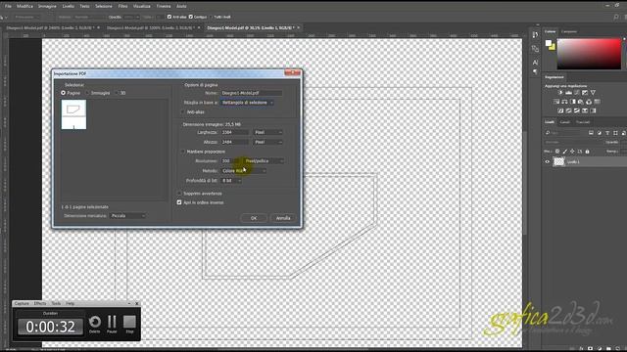
Task: Close the Importazione PDF dialog
Action: tap(292, 72)
